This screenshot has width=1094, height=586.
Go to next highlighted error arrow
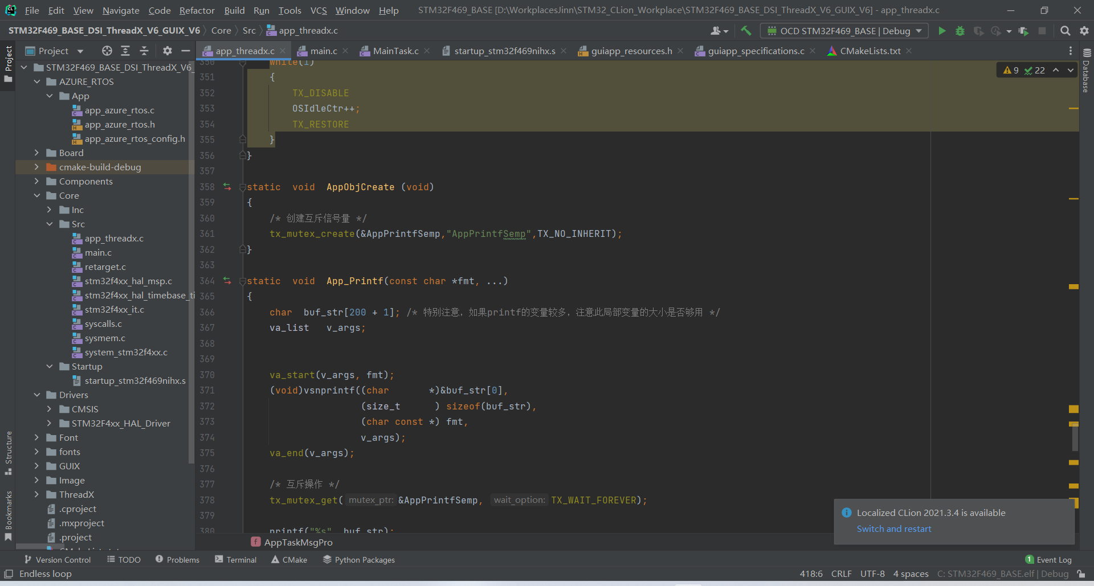coord(1070,70)
